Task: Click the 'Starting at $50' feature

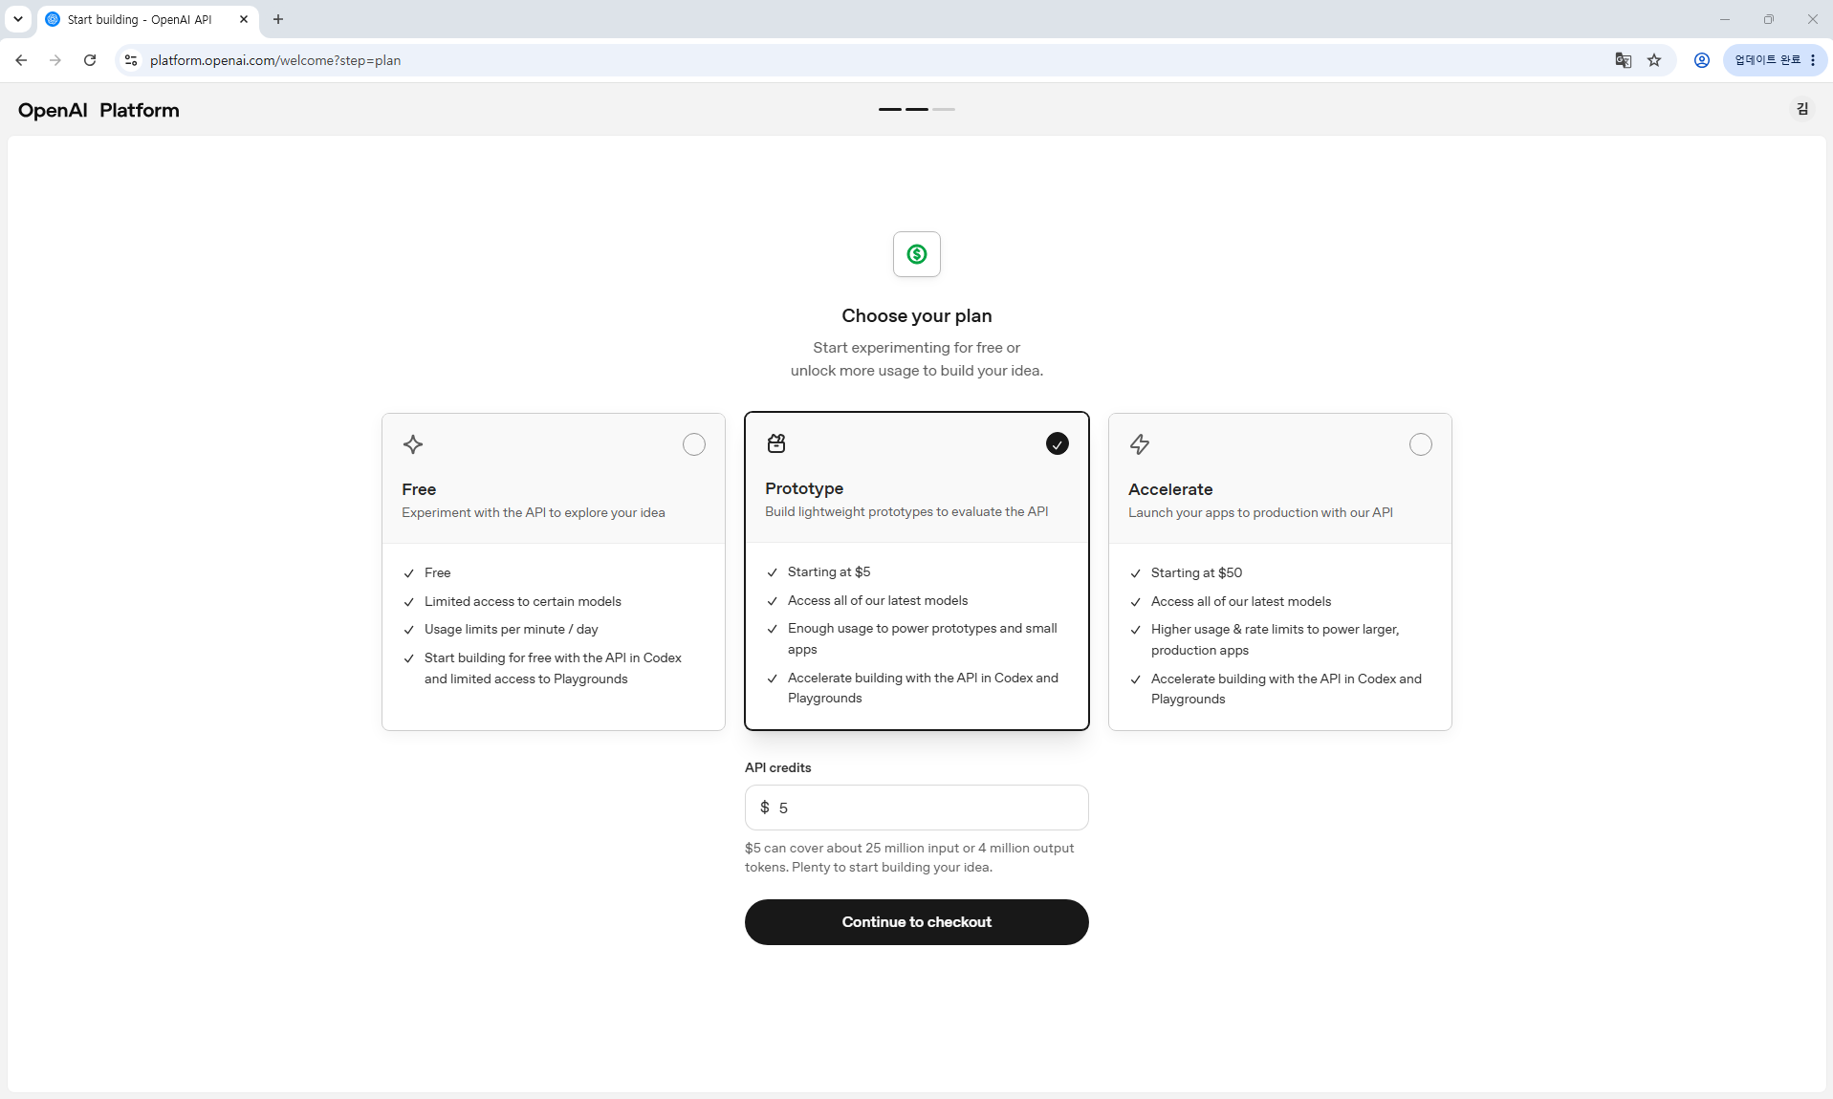Action: pos(1196,573)
